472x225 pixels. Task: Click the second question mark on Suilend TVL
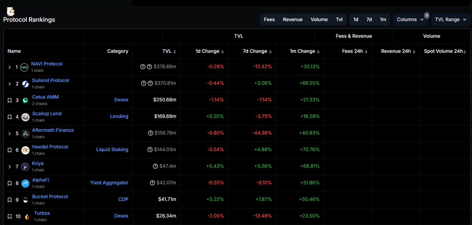click(151, 84)
